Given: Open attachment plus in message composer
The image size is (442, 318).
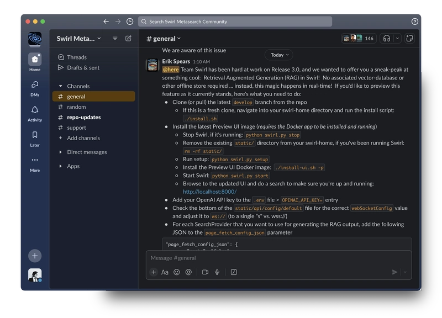Looking at the screenshot, I should [154, 272].
